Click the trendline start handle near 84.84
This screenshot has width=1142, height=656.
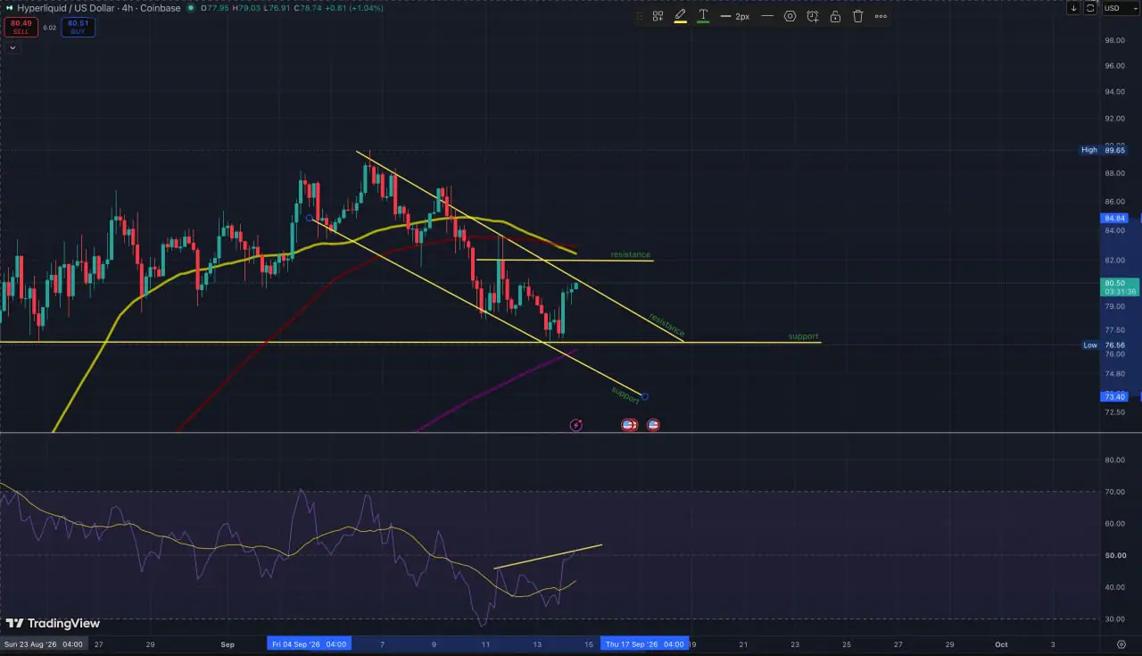pos(309,218)
